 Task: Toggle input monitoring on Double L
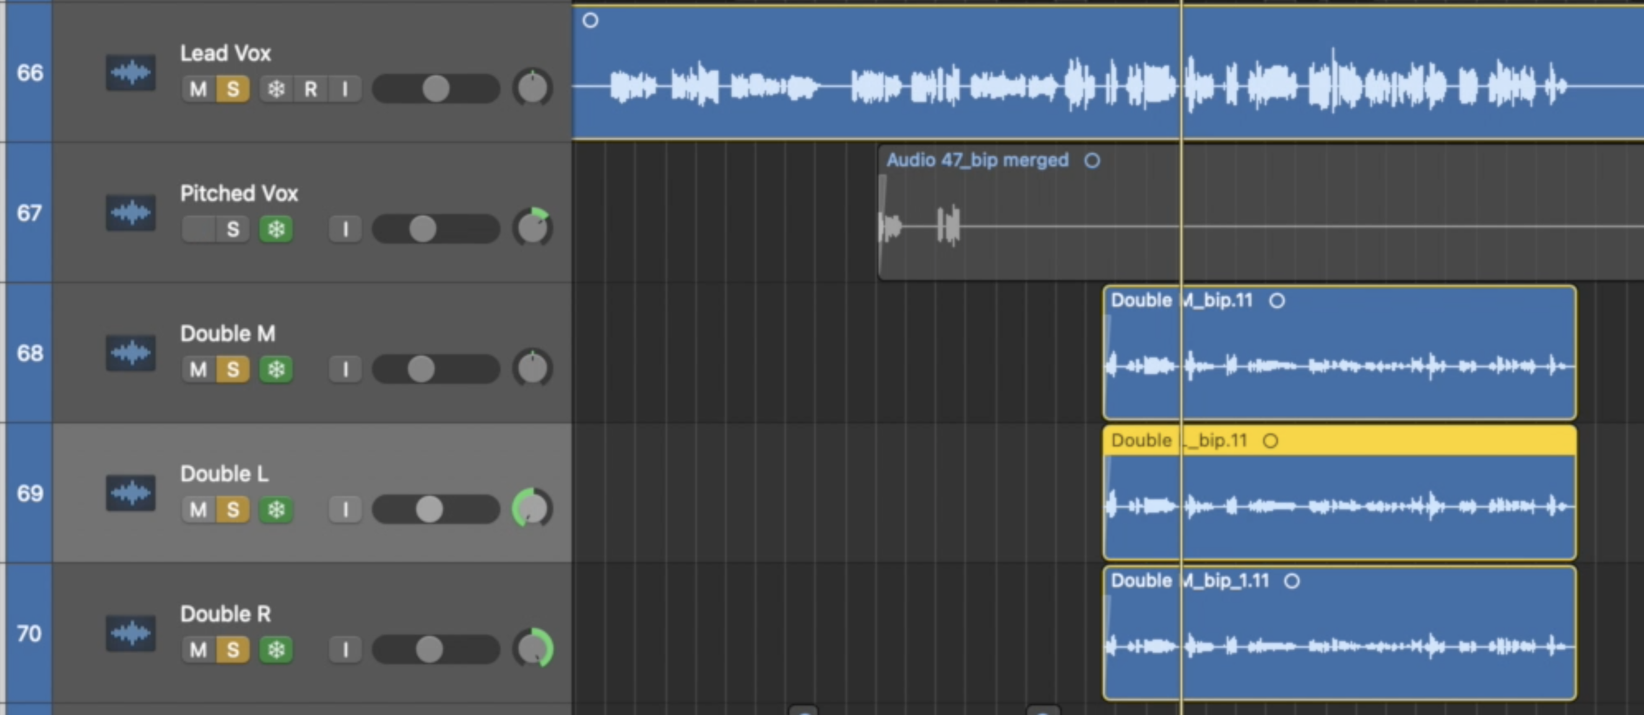click(345, 510)
